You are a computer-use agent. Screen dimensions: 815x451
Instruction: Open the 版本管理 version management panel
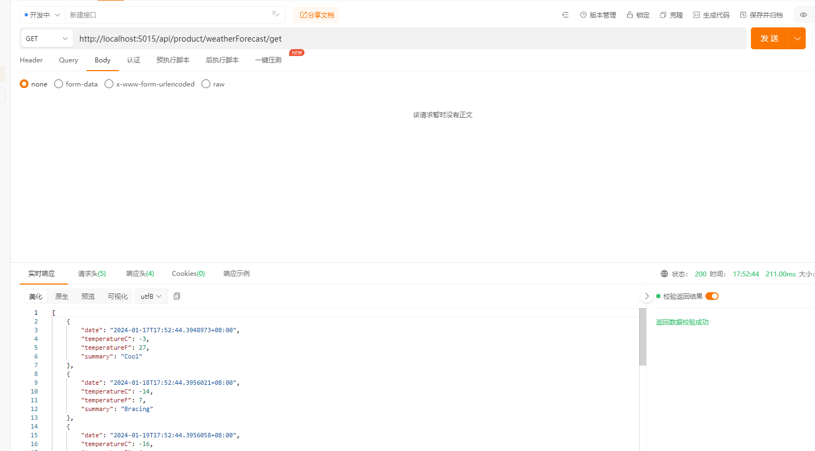598,15
